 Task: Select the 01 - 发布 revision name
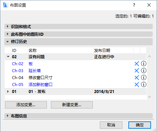[x=37, y=92]
